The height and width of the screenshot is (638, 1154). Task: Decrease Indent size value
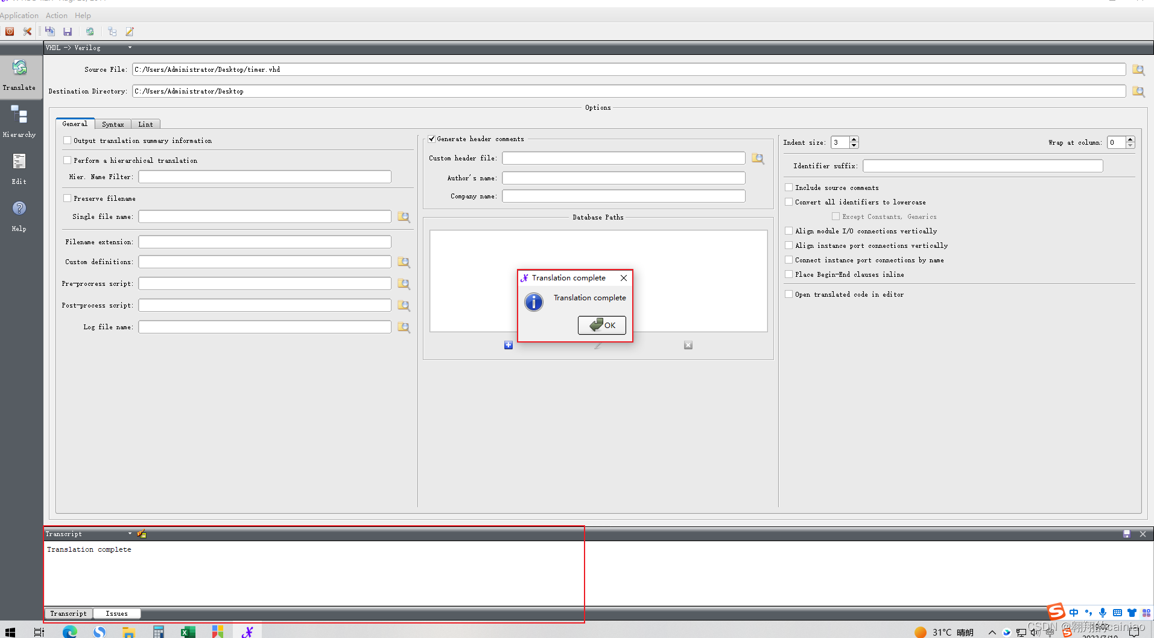coord(854,145)
